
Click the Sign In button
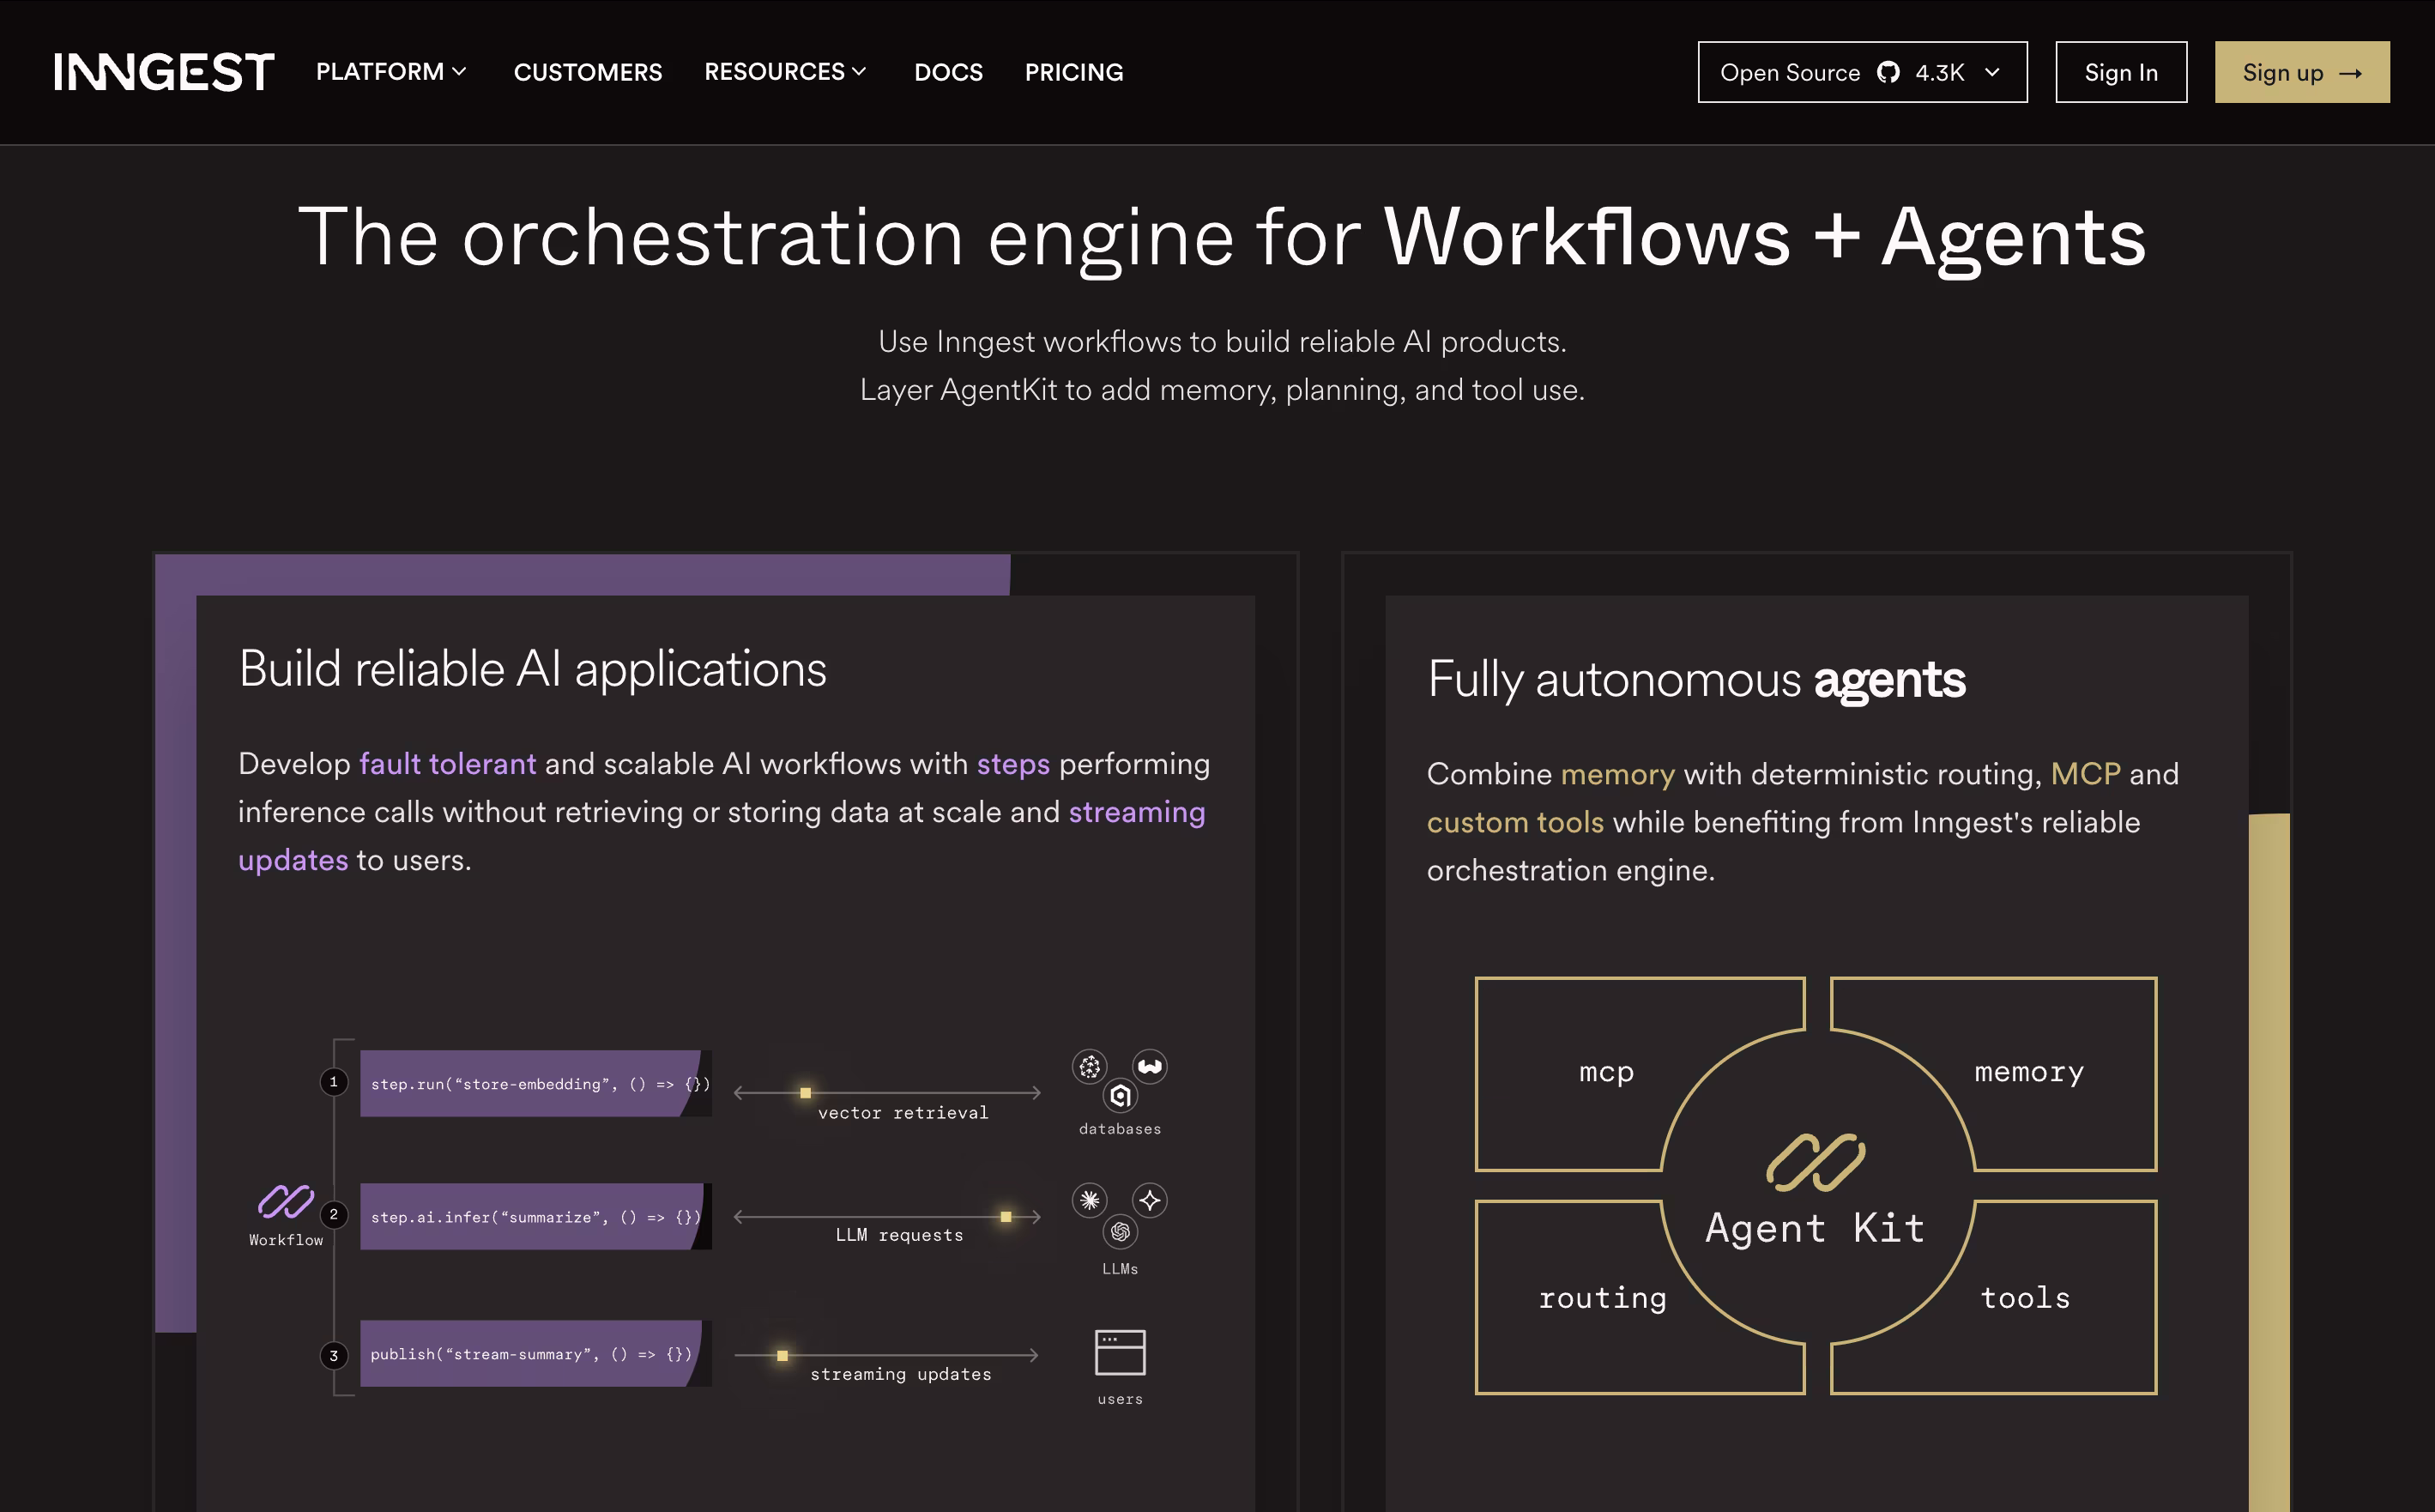coord(2121,72)
